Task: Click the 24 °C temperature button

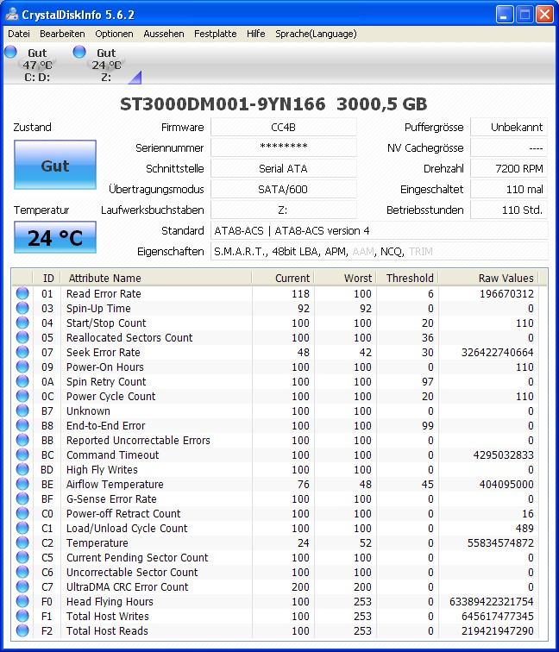Action: coord(55,237)
